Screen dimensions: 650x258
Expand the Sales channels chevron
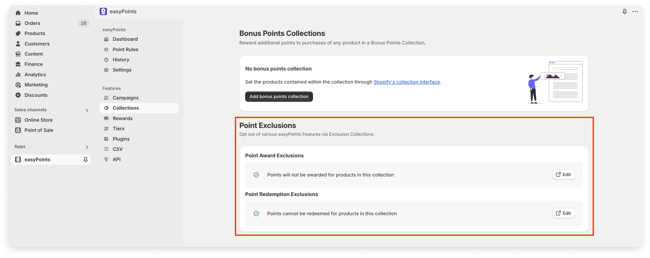(87, 110)
